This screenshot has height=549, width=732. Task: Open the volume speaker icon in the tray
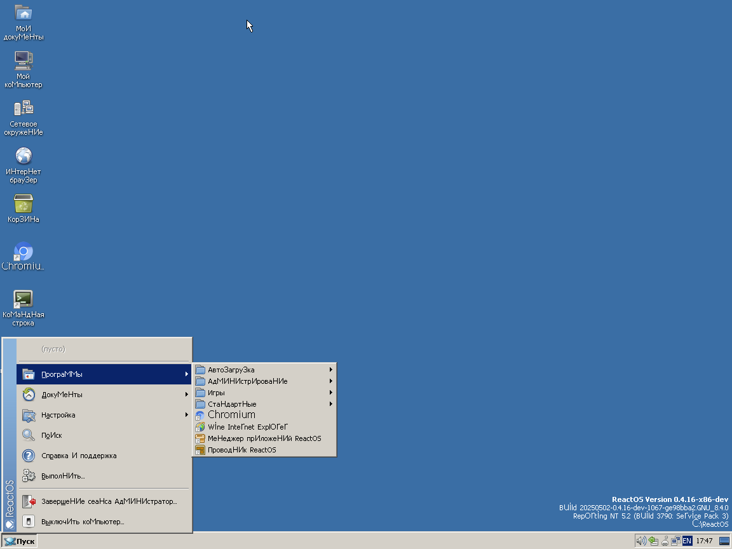click(641, 541)
